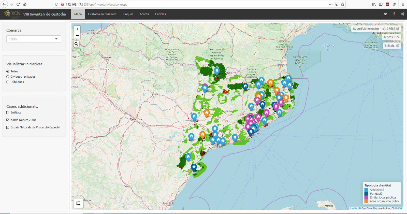Click the minimap toggle icon bottom-left
The width and height of the screenshot is (407, 214).
point(78,203)
